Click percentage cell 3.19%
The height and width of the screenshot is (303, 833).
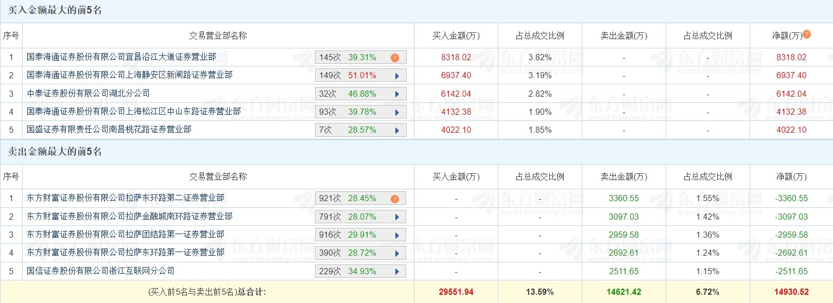tap(540, 76)
